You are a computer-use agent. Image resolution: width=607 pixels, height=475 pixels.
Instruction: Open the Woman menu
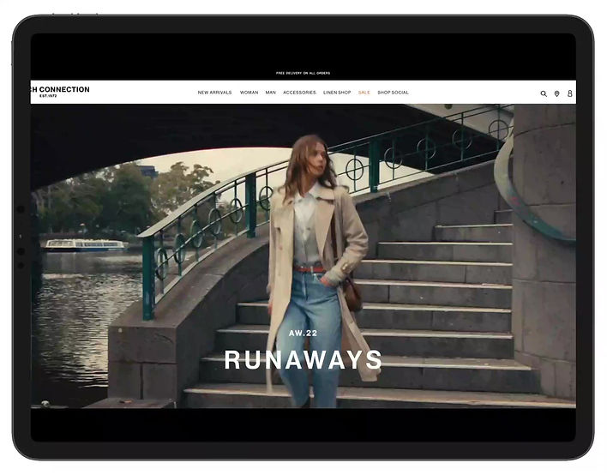coord(249,93)
